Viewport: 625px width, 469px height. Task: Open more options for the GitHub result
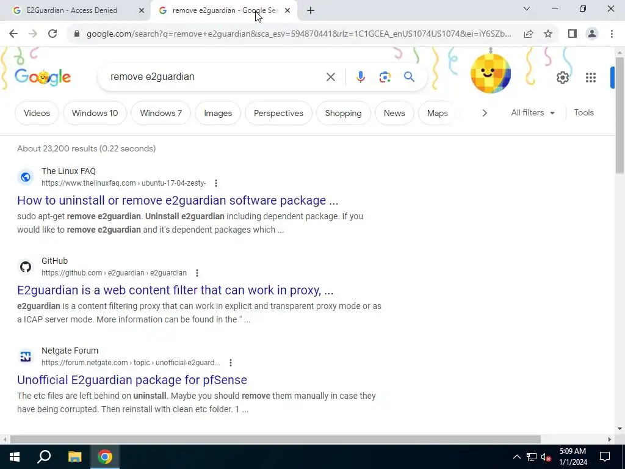[197, 273]
